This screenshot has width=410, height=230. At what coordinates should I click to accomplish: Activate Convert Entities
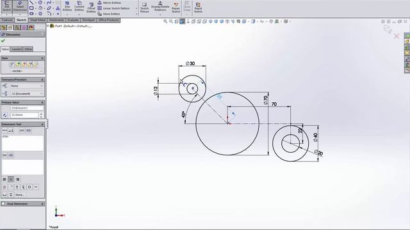point(79,6)
